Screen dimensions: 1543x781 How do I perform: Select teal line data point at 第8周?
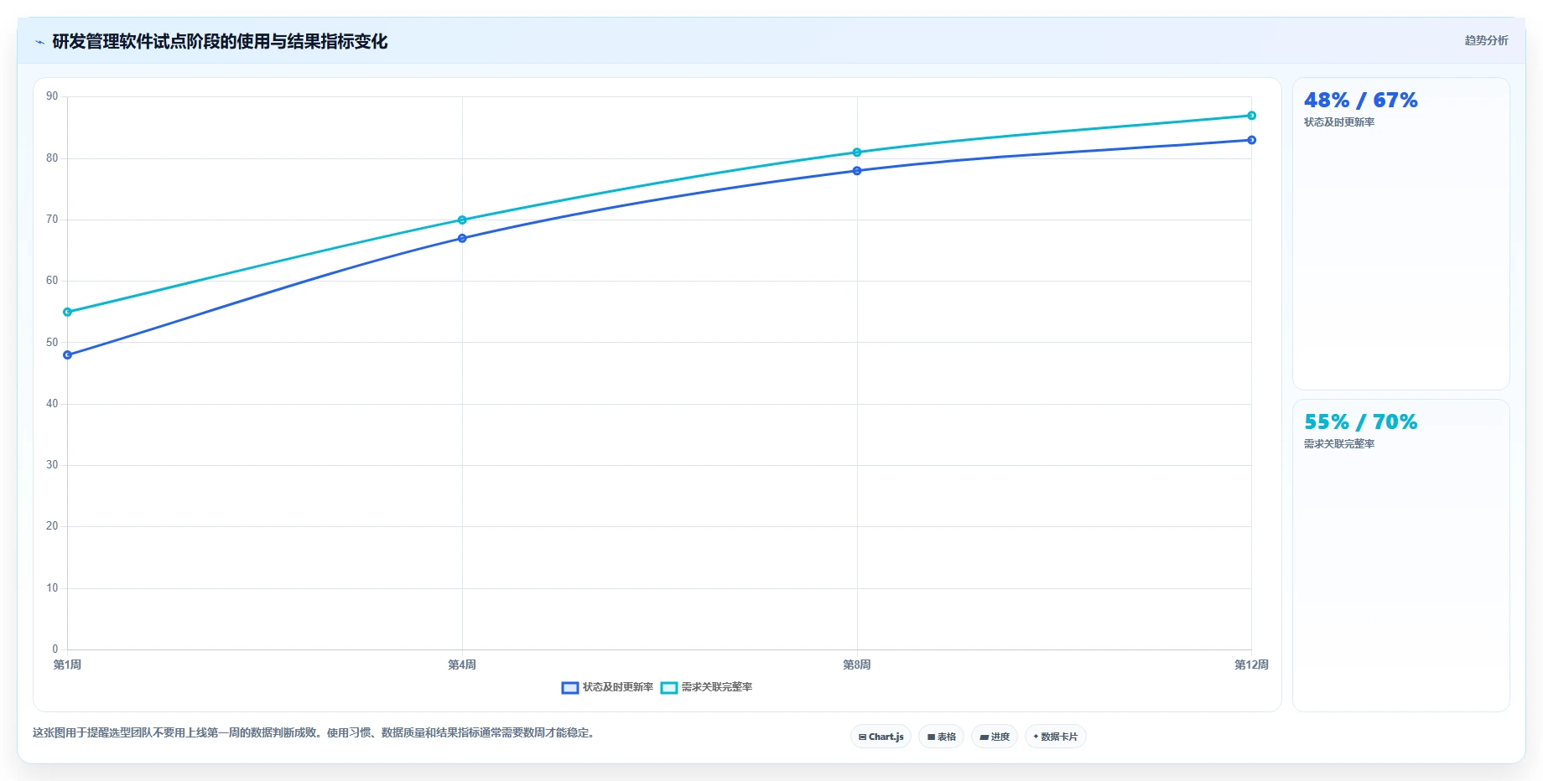[x=857, y=153]
